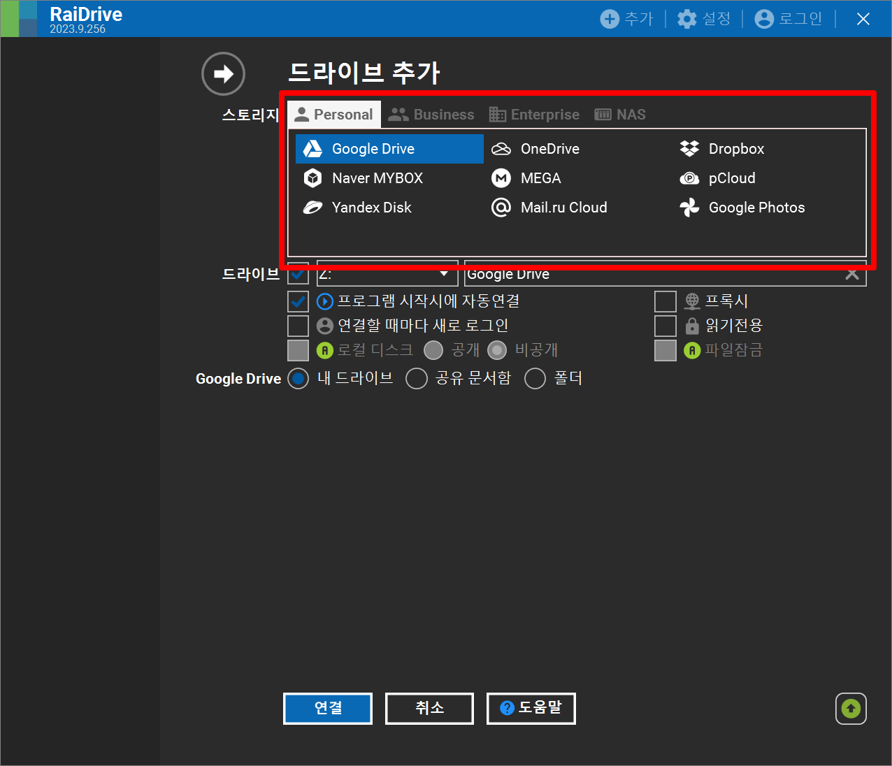Choose OneDrive from storage list

535,149
